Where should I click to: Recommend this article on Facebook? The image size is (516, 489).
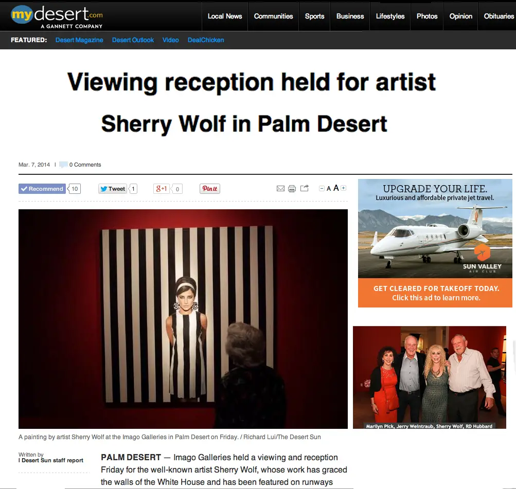(42, 189)
